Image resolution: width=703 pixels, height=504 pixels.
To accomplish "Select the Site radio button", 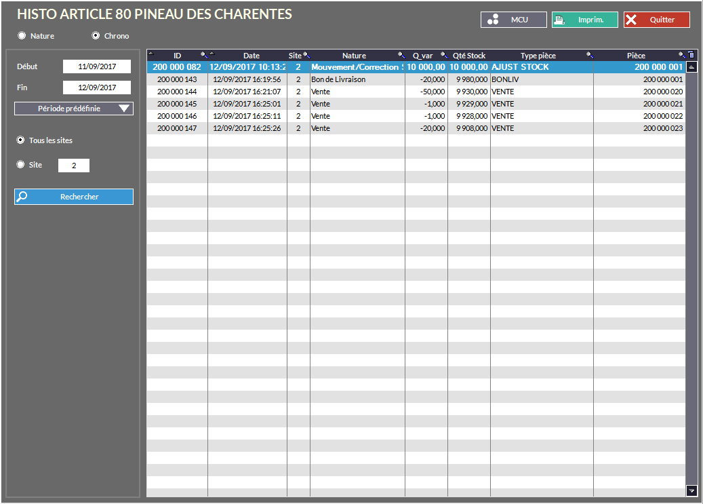I will (x=20, y=165).
